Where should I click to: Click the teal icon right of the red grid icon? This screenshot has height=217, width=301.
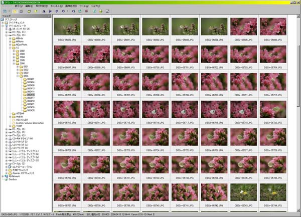click(x=94, y=12)
